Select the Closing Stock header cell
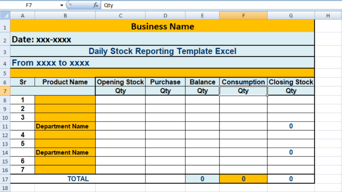The image size is (342, 192). tap(291, 82)
